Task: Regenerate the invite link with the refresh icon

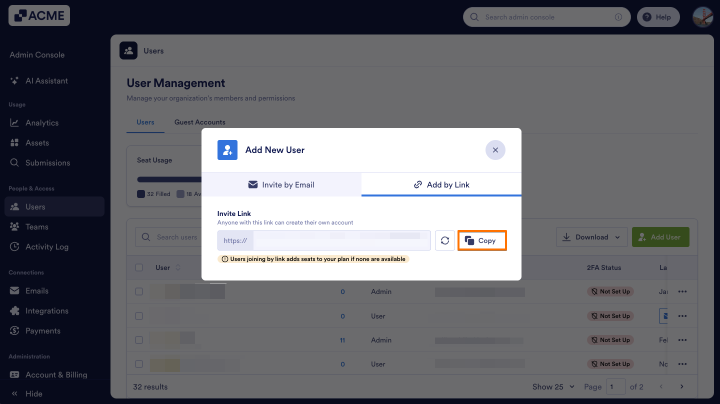Action: pos(444,240)
